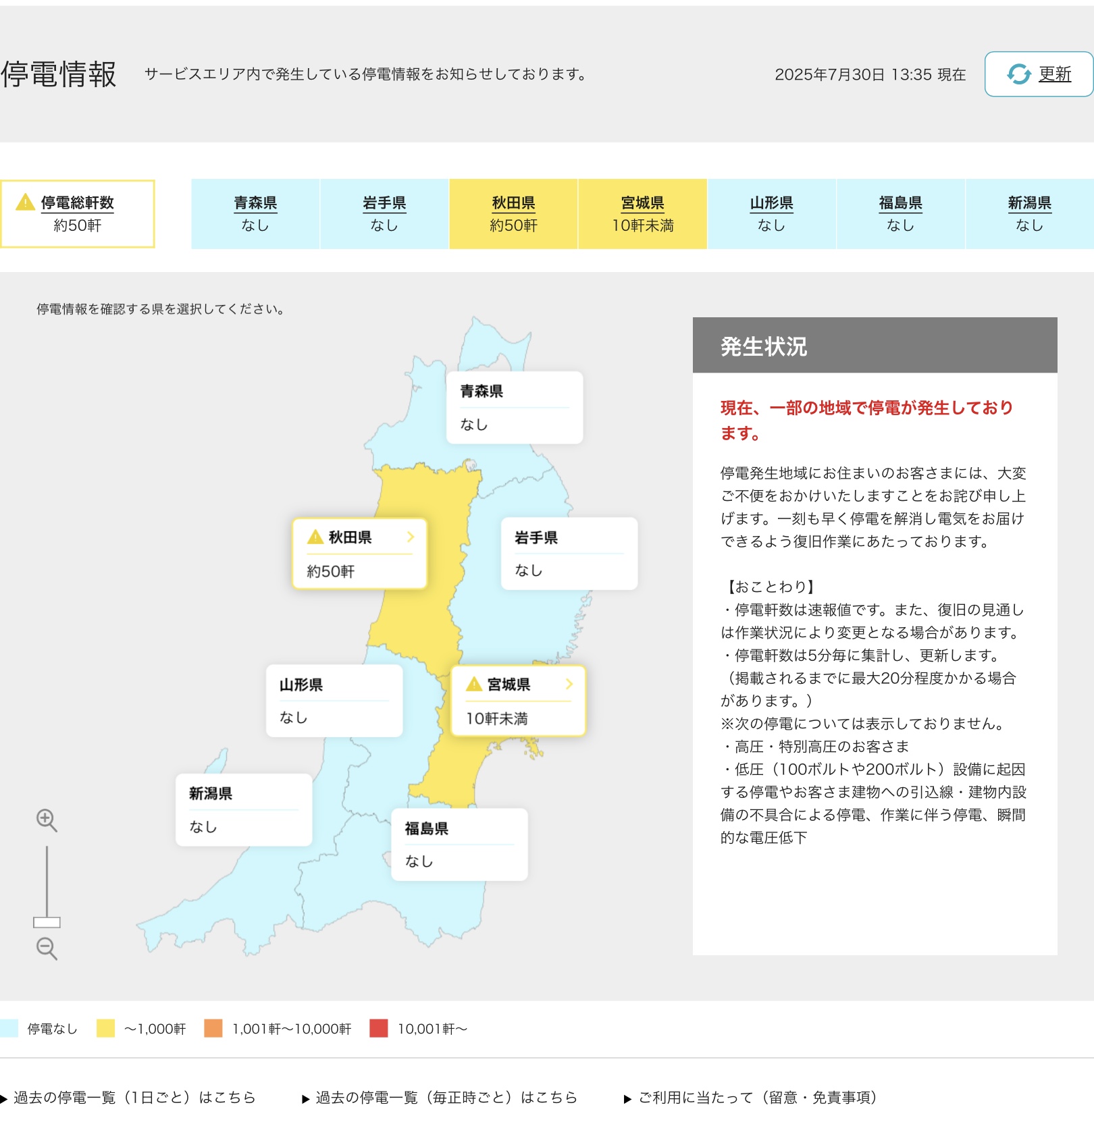1094x1126 pixels.
Task: Select the 秋田県 tab showing 約50軒
Action: click(513, 214)
